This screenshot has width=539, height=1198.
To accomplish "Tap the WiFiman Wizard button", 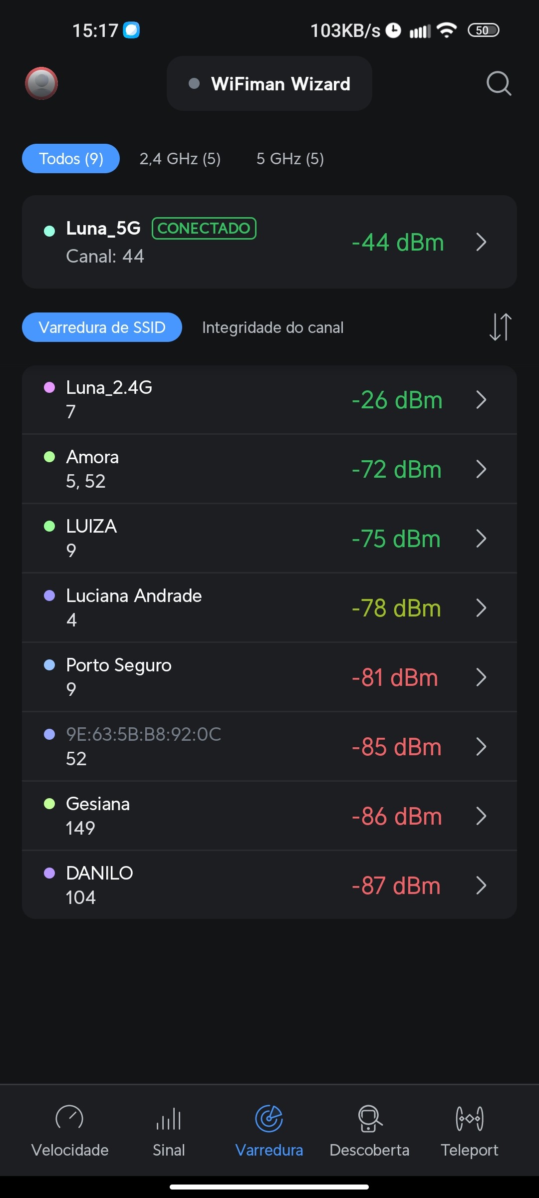I will coord(269,84).
